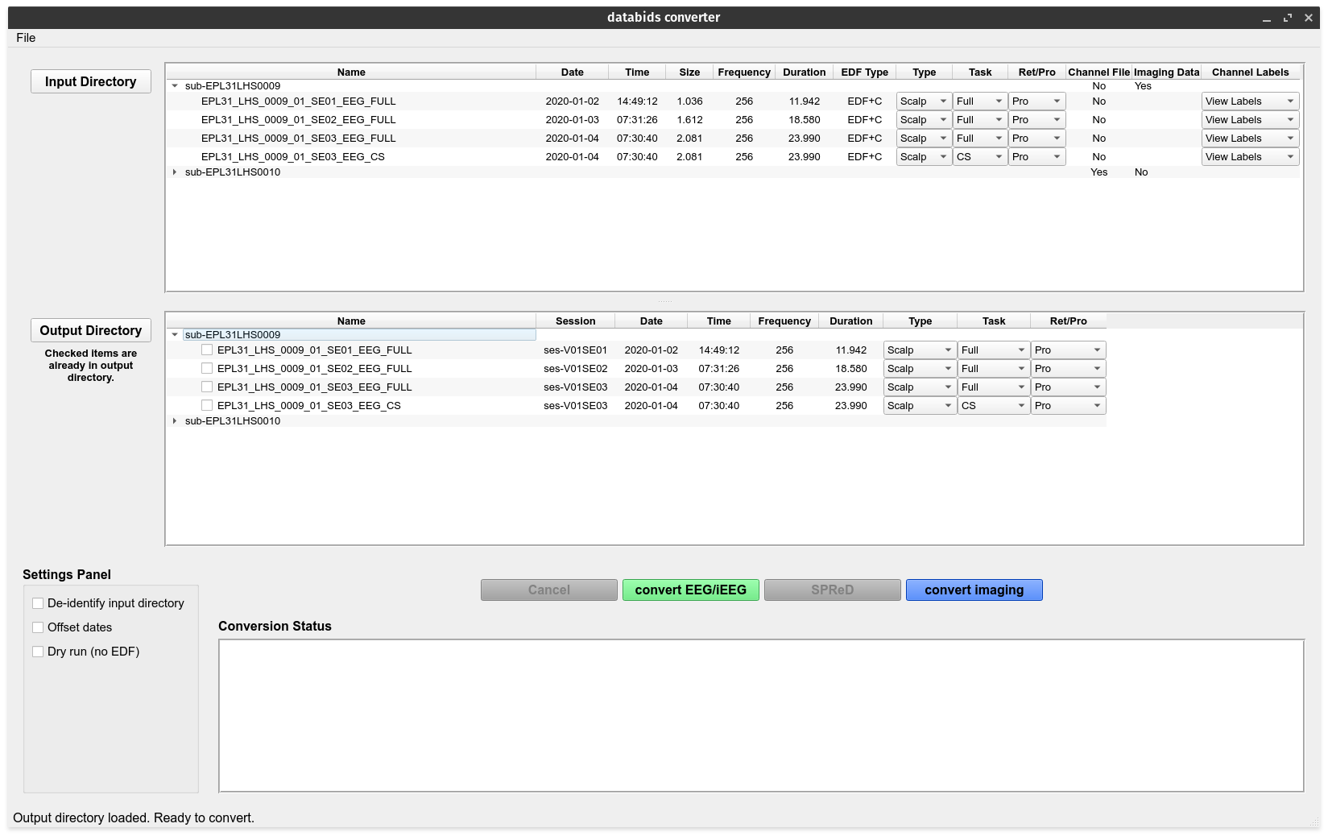Viewport: 1328px width, 836px height.
Task: Sort input table by Frequency column header
Action: tap(743, 72)
